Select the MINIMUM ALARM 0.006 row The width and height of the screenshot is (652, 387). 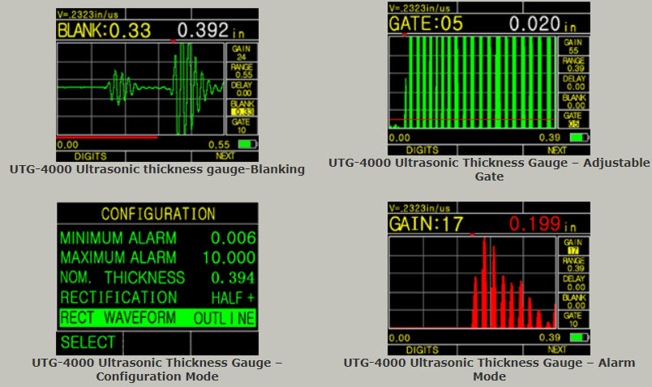157,238
